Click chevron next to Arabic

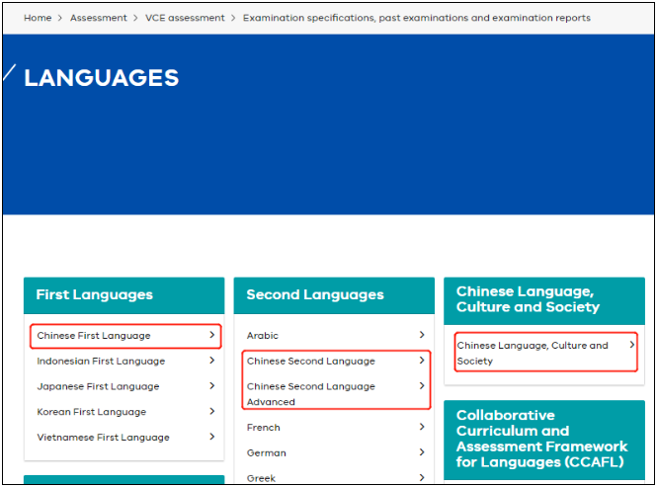coord(422,335)
